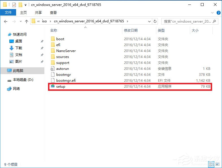This screenshot has width=222, height=168.
Task: Select the autorun setup information file icon
Action: pos(53,68)
